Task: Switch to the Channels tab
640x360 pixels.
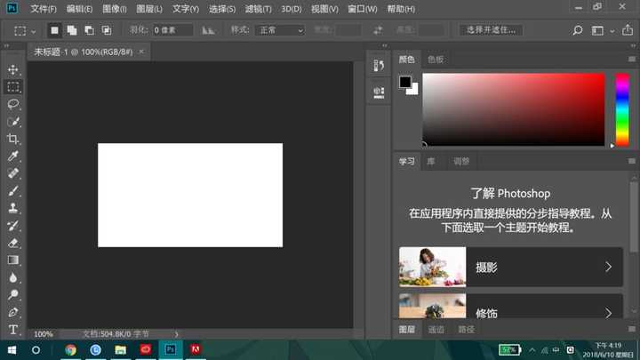Action: click(436, 330)
